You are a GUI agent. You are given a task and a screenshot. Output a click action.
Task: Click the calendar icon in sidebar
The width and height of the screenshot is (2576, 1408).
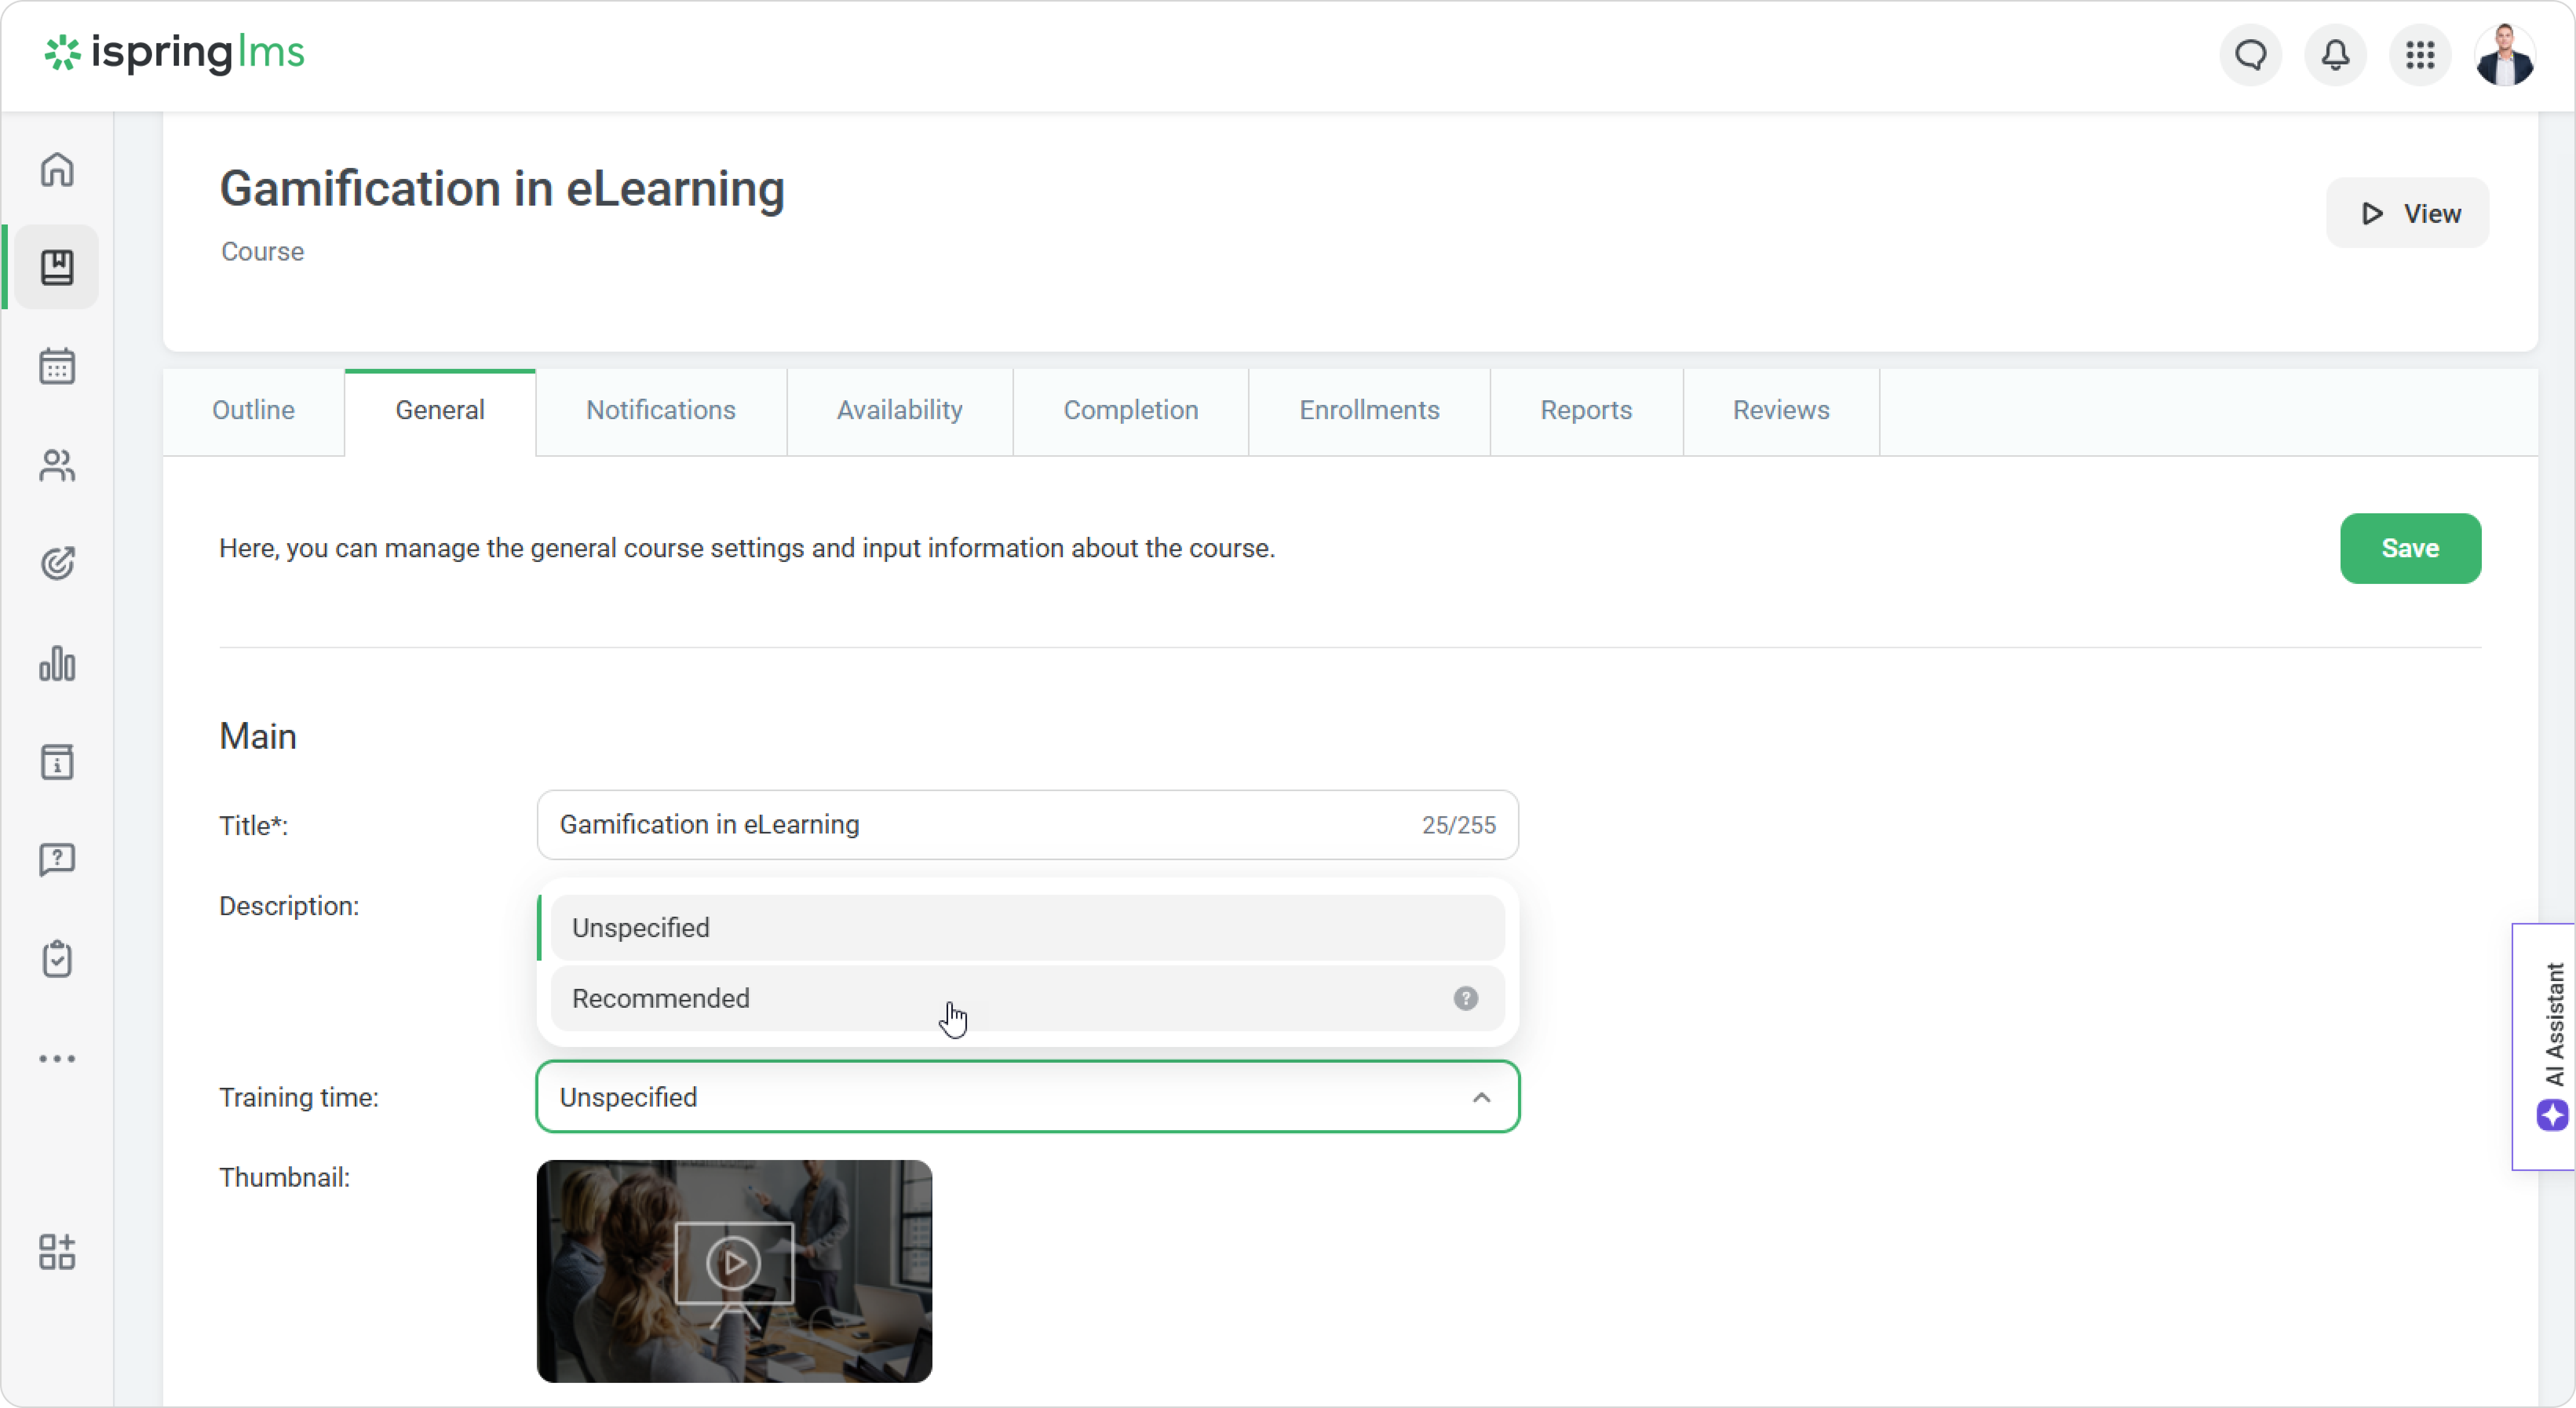[x=57, y=366]
